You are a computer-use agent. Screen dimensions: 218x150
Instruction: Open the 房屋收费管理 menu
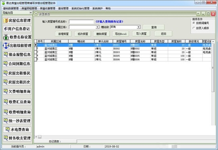pyautogui.click(x=48, y=8)
